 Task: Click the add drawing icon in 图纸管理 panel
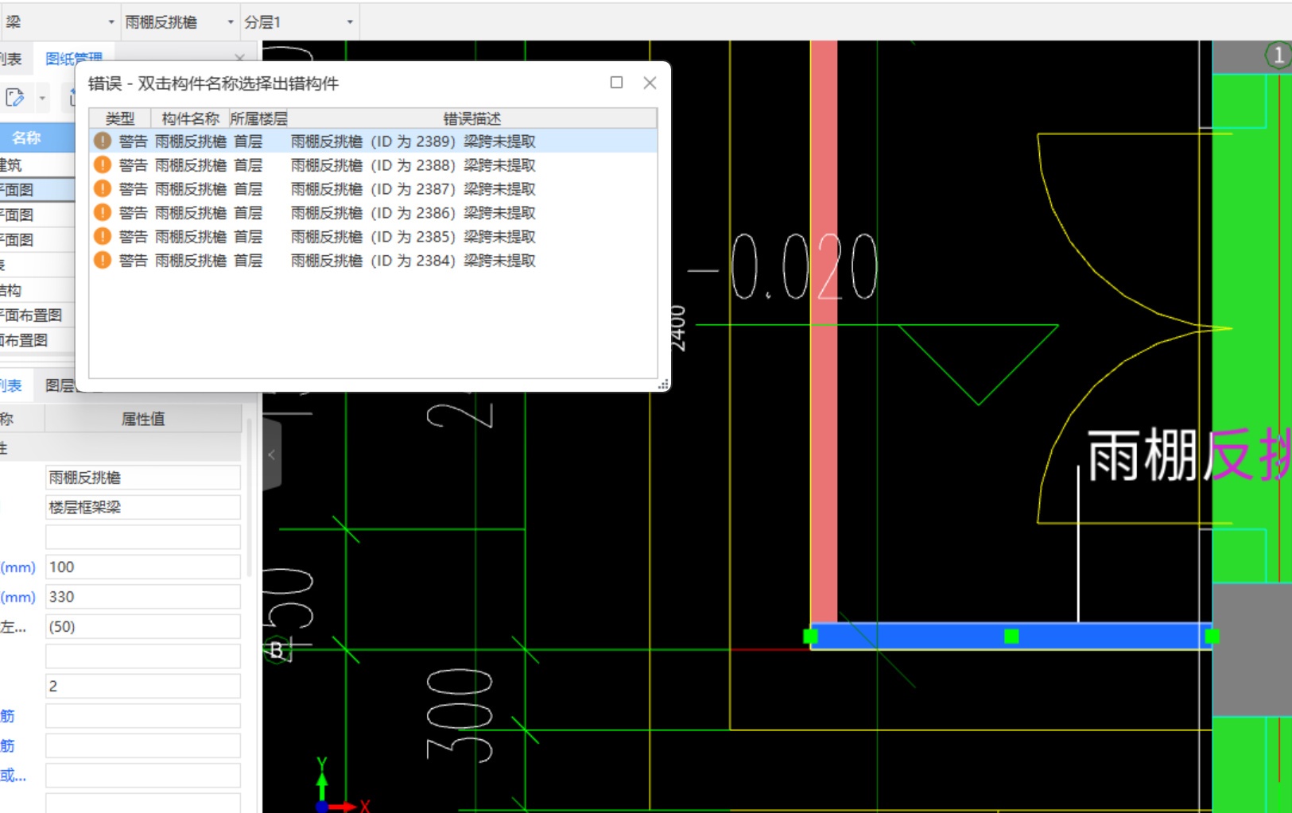coord(15,98)
